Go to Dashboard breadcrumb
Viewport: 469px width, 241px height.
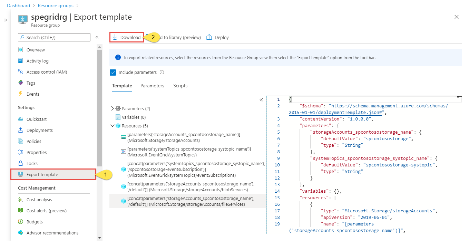[x=19, y=6]
